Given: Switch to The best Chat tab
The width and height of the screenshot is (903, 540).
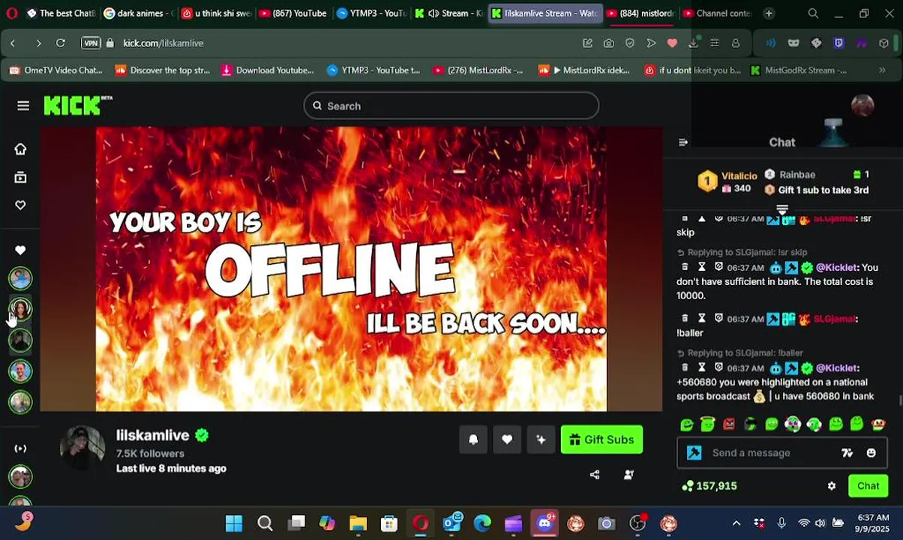Looking at the screenshot, I should 60,13.
